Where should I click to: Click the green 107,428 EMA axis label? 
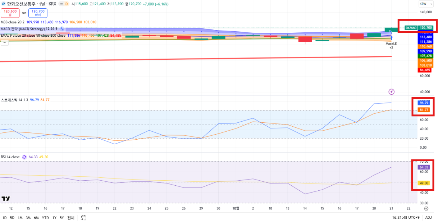(x=426, y=56)
